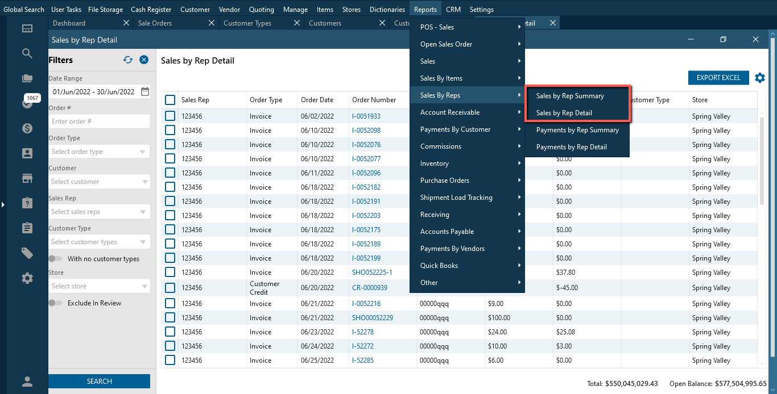Click the table's vertical scrollbar
The image size is (777, 394).
[762, 159]
